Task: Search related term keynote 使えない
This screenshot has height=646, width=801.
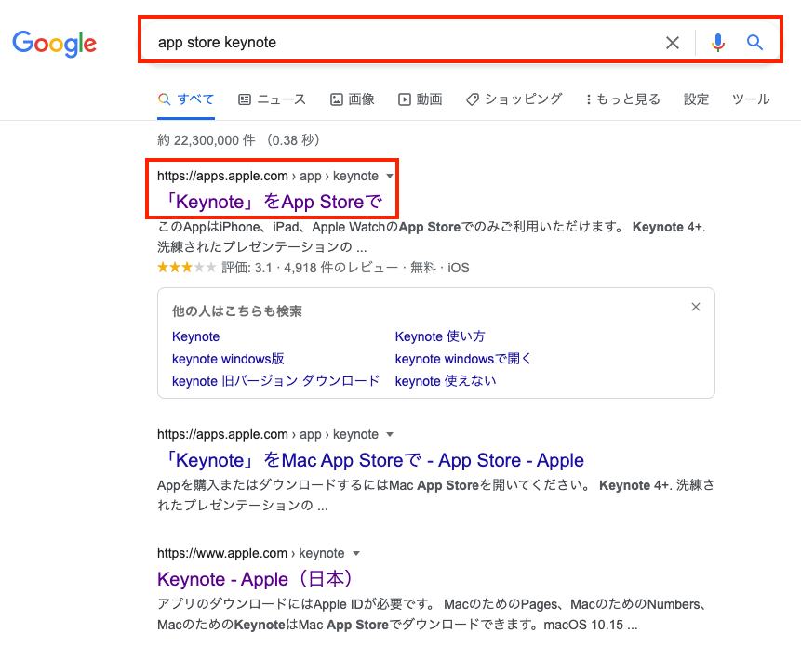Action: tap(446, 381)
